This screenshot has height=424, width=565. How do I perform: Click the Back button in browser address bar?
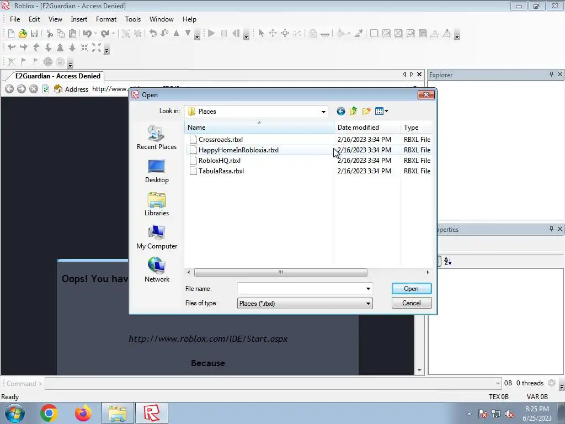[9, 89]
